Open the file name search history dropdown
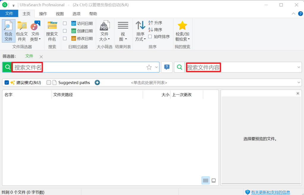The image size is (304, 195). (156, 67)
